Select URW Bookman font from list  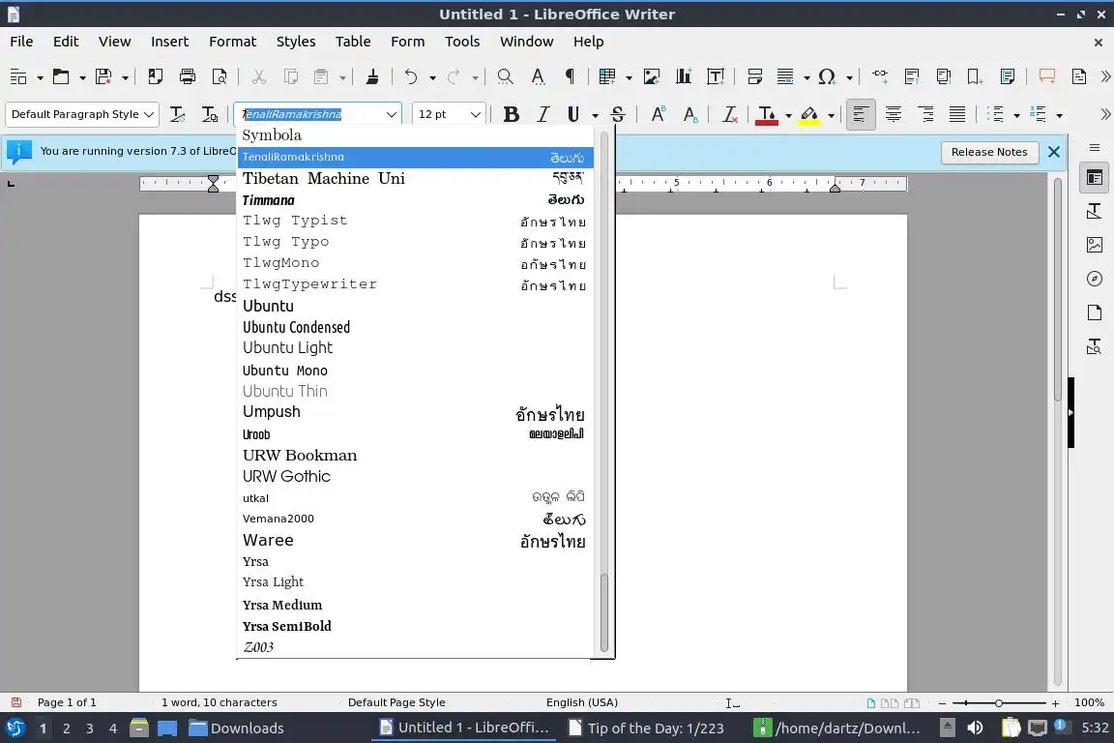[415, 455]
